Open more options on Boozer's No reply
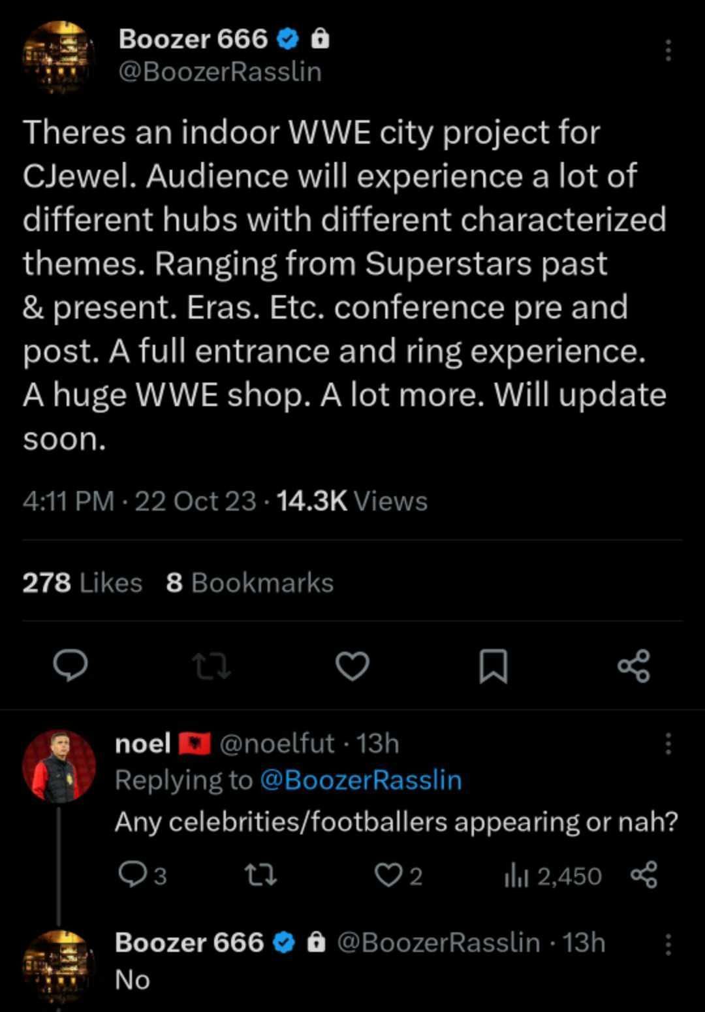 point(667,943)
